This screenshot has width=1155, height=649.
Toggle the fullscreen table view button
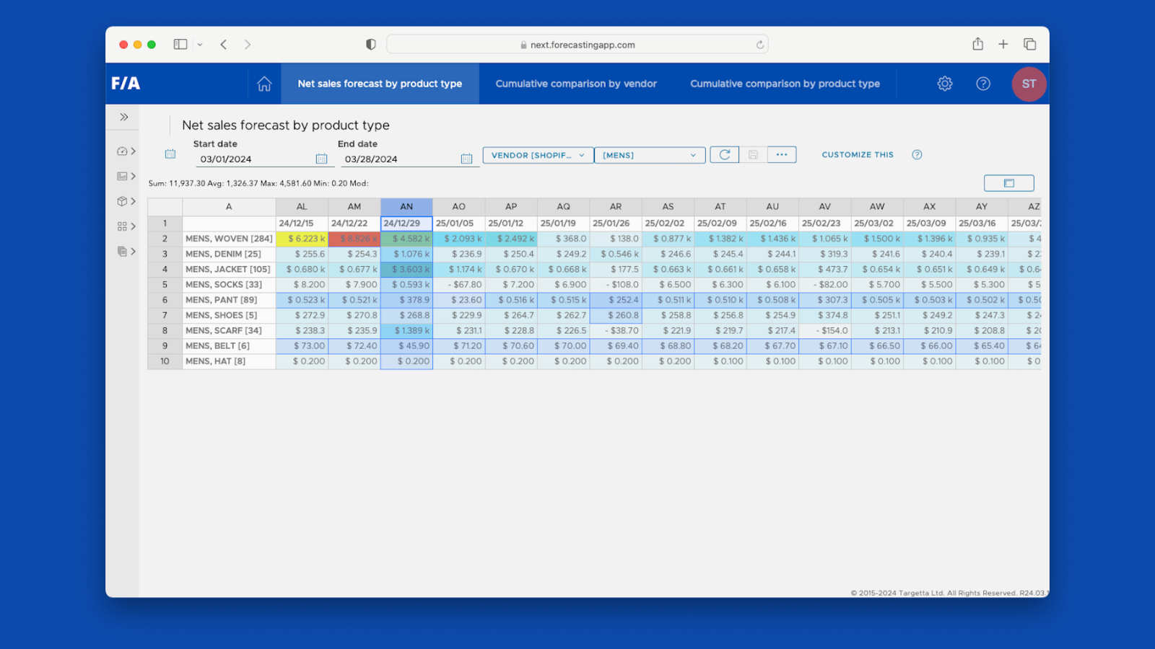(x=1008, y=183)
